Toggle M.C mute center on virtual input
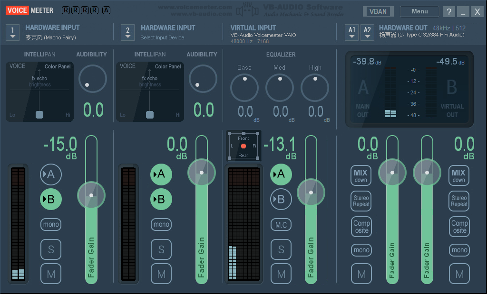Screen dimensions: 487x294 pos(281,225)
